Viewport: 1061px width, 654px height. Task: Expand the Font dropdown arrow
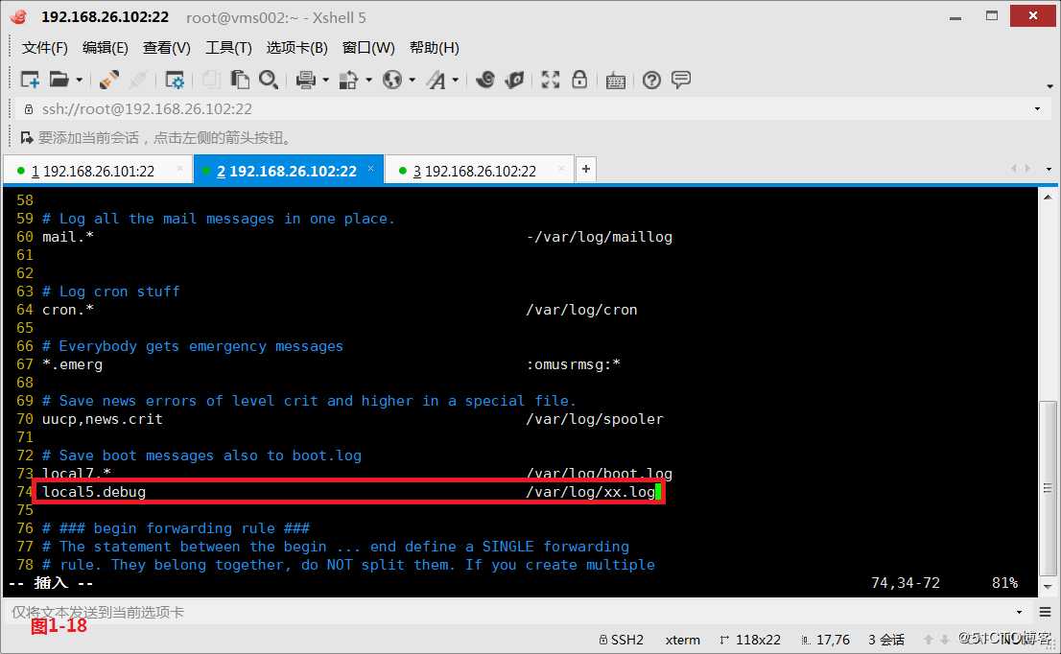(456, 80)
